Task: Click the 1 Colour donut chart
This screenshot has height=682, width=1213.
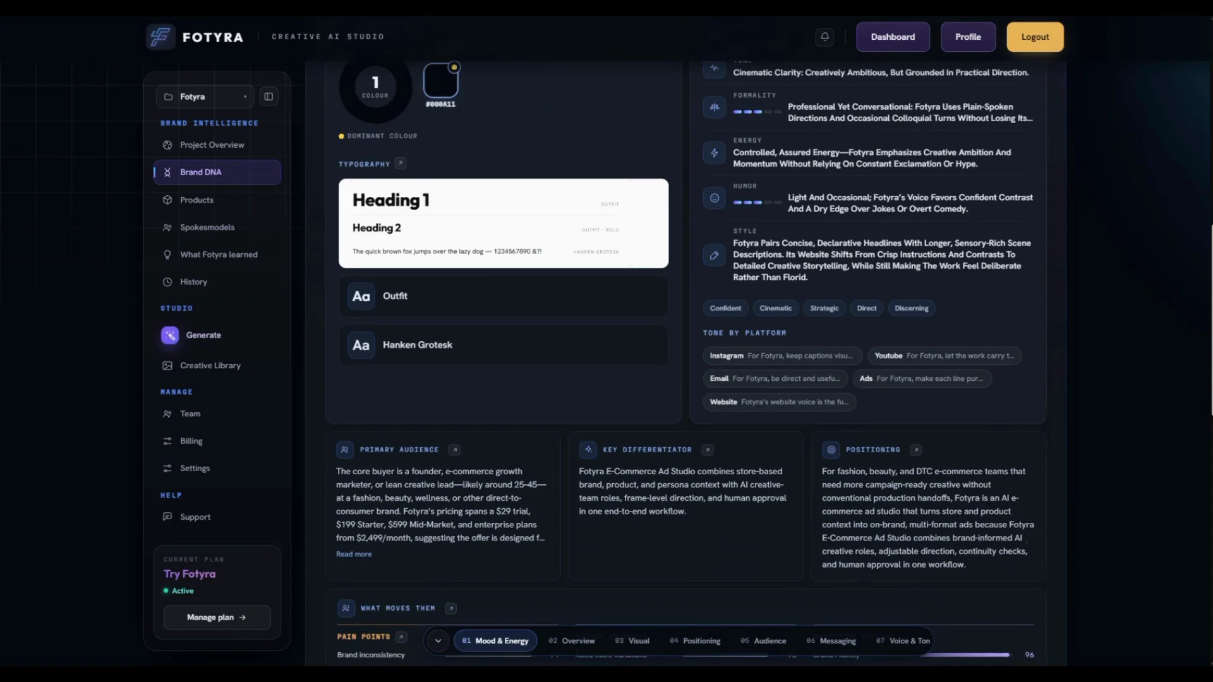Action: (375, 87)
